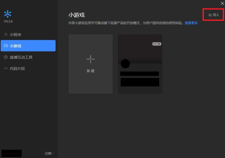Select the 小游戏 sidebar item
The image size is (225, 158).
pos(28,46)
